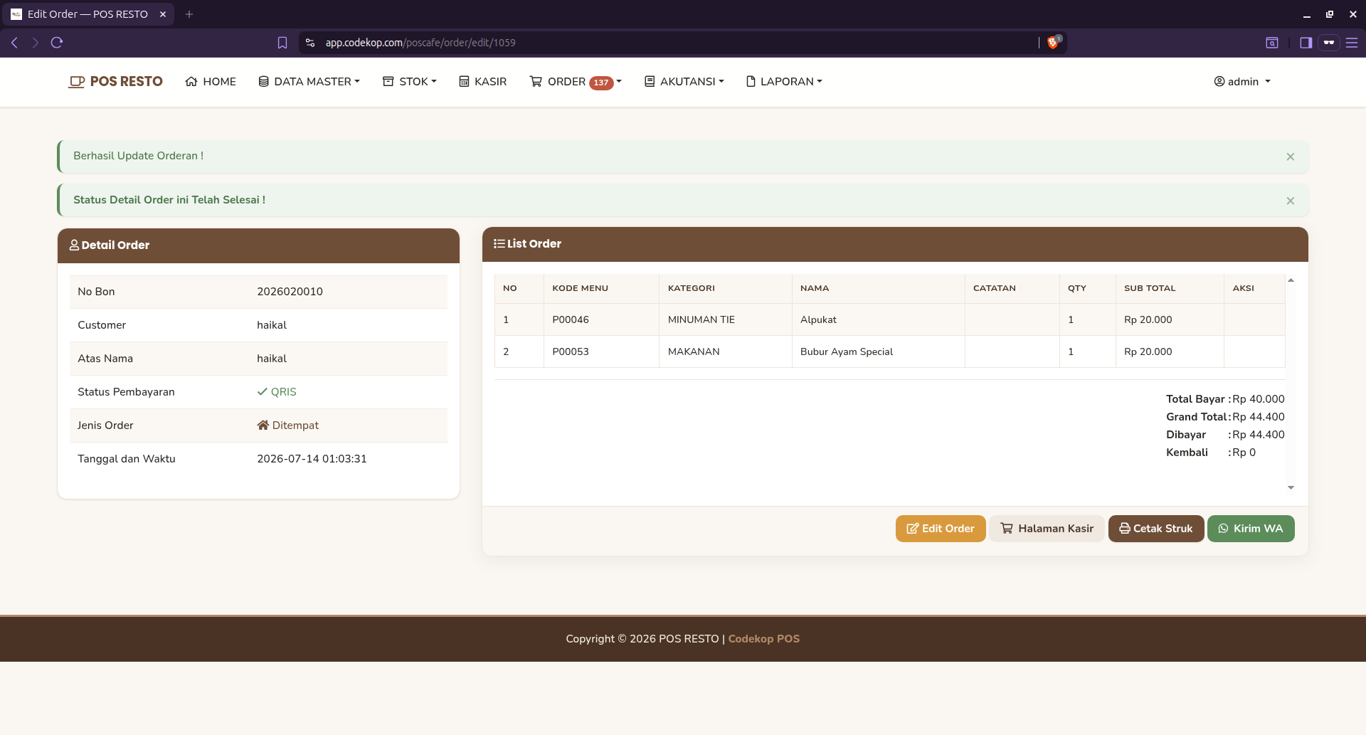Viewport: 1366px width, 735px height.
Task: Click the QRIS payment status
Action: point(277,392)
